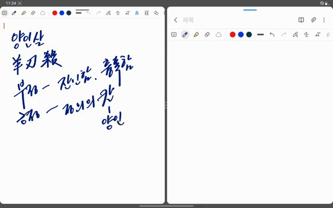Pick dark teal pen color in left note
This screenshot has width=333, height=208.
pyautogui.click(x=69, y=13)
